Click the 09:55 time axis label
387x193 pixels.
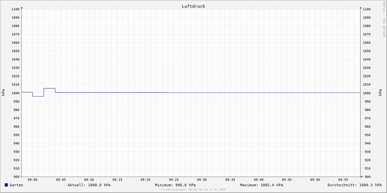click(343, 180)
